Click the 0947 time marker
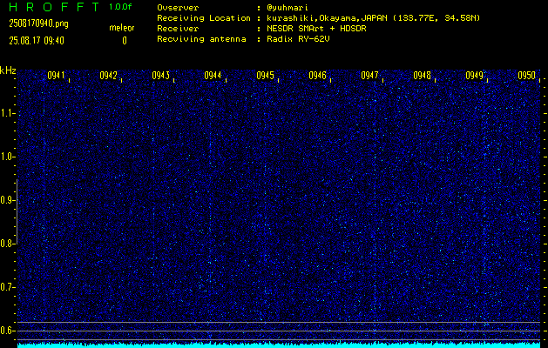Screen dimensions: 548x348 [x=369, y=76]
